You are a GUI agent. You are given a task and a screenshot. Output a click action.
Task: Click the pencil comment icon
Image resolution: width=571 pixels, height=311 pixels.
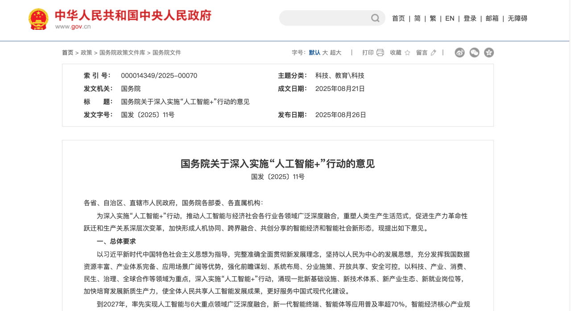pos(433,53)
